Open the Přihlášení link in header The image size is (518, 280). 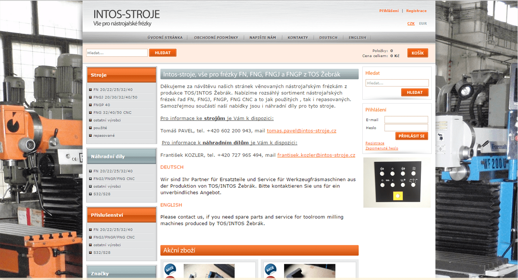coord(389,11)
